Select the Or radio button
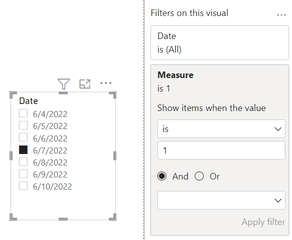 pyautogui.click(x=199, y=176)
